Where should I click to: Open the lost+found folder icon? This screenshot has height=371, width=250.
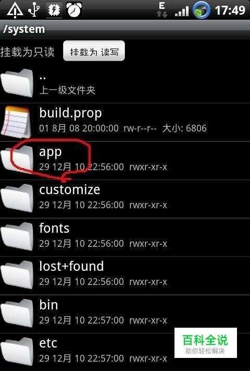click(17, 274)
